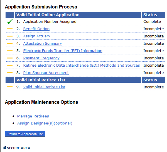Select the Payment Frequency link
Screen dimensions: 167x152
click(41, 58)
